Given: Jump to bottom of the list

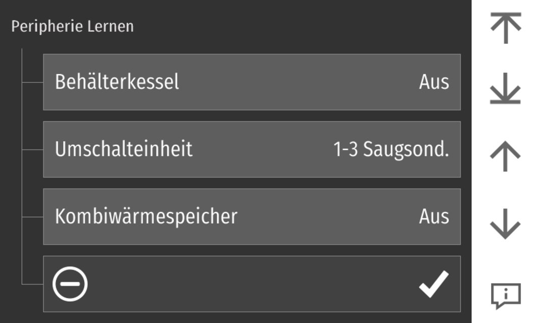Looking at the screenshot, I should coord(505,91).
